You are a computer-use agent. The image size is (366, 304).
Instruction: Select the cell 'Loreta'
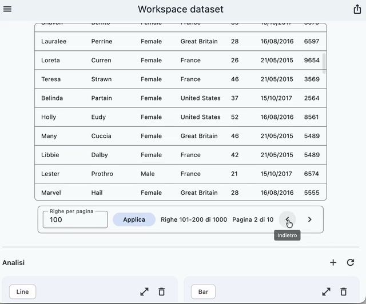50,60
